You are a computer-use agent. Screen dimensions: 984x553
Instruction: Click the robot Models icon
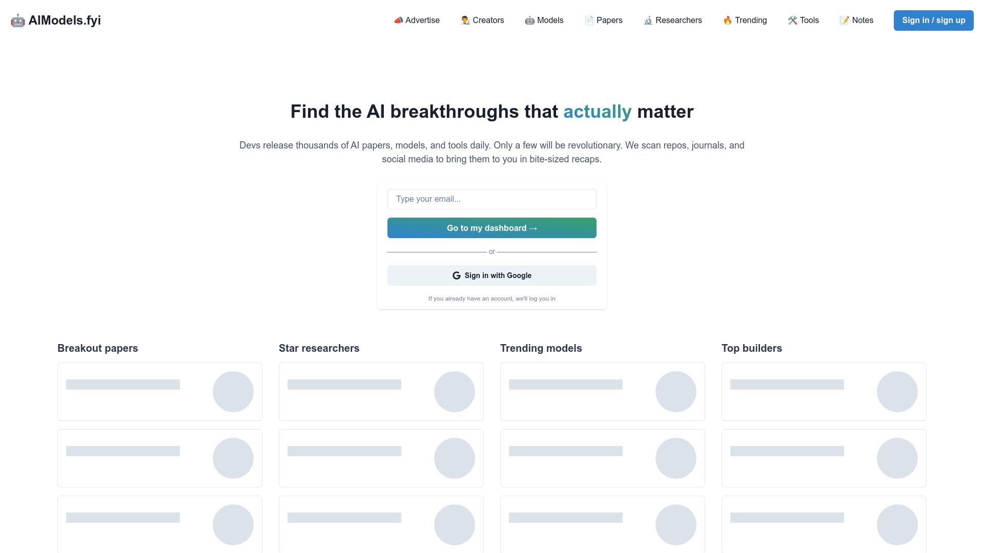point(529,20)
